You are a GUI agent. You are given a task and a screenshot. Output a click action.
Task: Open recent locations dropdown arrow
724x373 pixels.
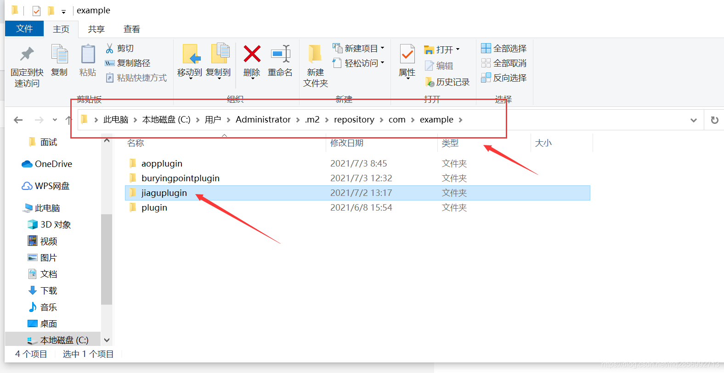click(x=55, y=120)
